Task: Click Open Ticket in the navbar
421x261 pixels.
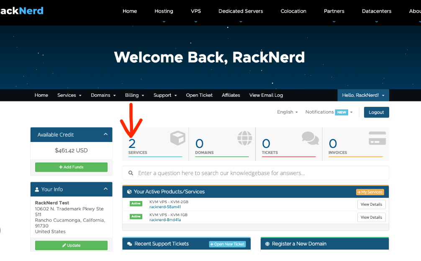Action: click(x=199, y=95)
